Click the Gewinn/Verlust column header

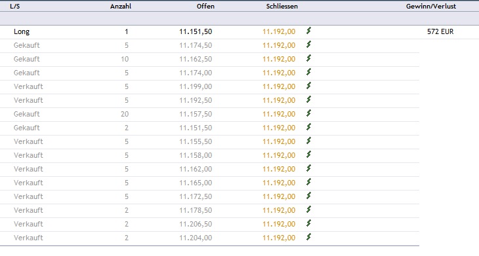coord(431,6)
